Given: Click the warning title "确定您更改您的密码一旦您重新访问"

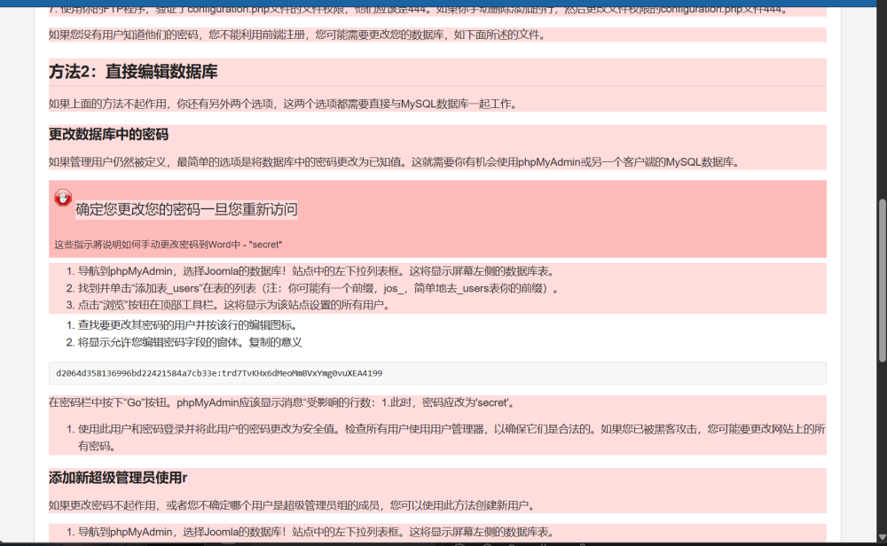Looking at the screenshot, I should point(186,209).
